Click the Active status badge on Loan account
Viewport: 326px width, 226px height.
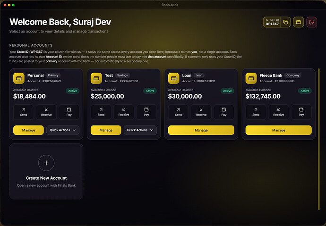[x=227, y=91]
